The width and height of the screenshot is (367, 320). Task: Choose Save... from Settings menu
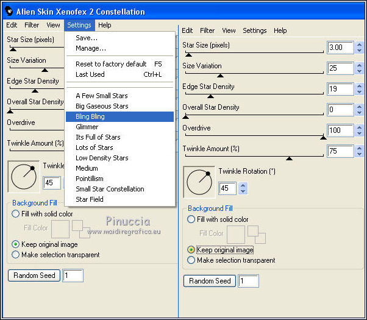[x=120, y=38]
